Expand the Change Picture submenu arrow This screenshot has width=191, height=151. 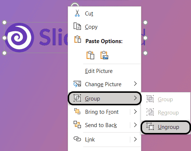[x=135, y=84]
